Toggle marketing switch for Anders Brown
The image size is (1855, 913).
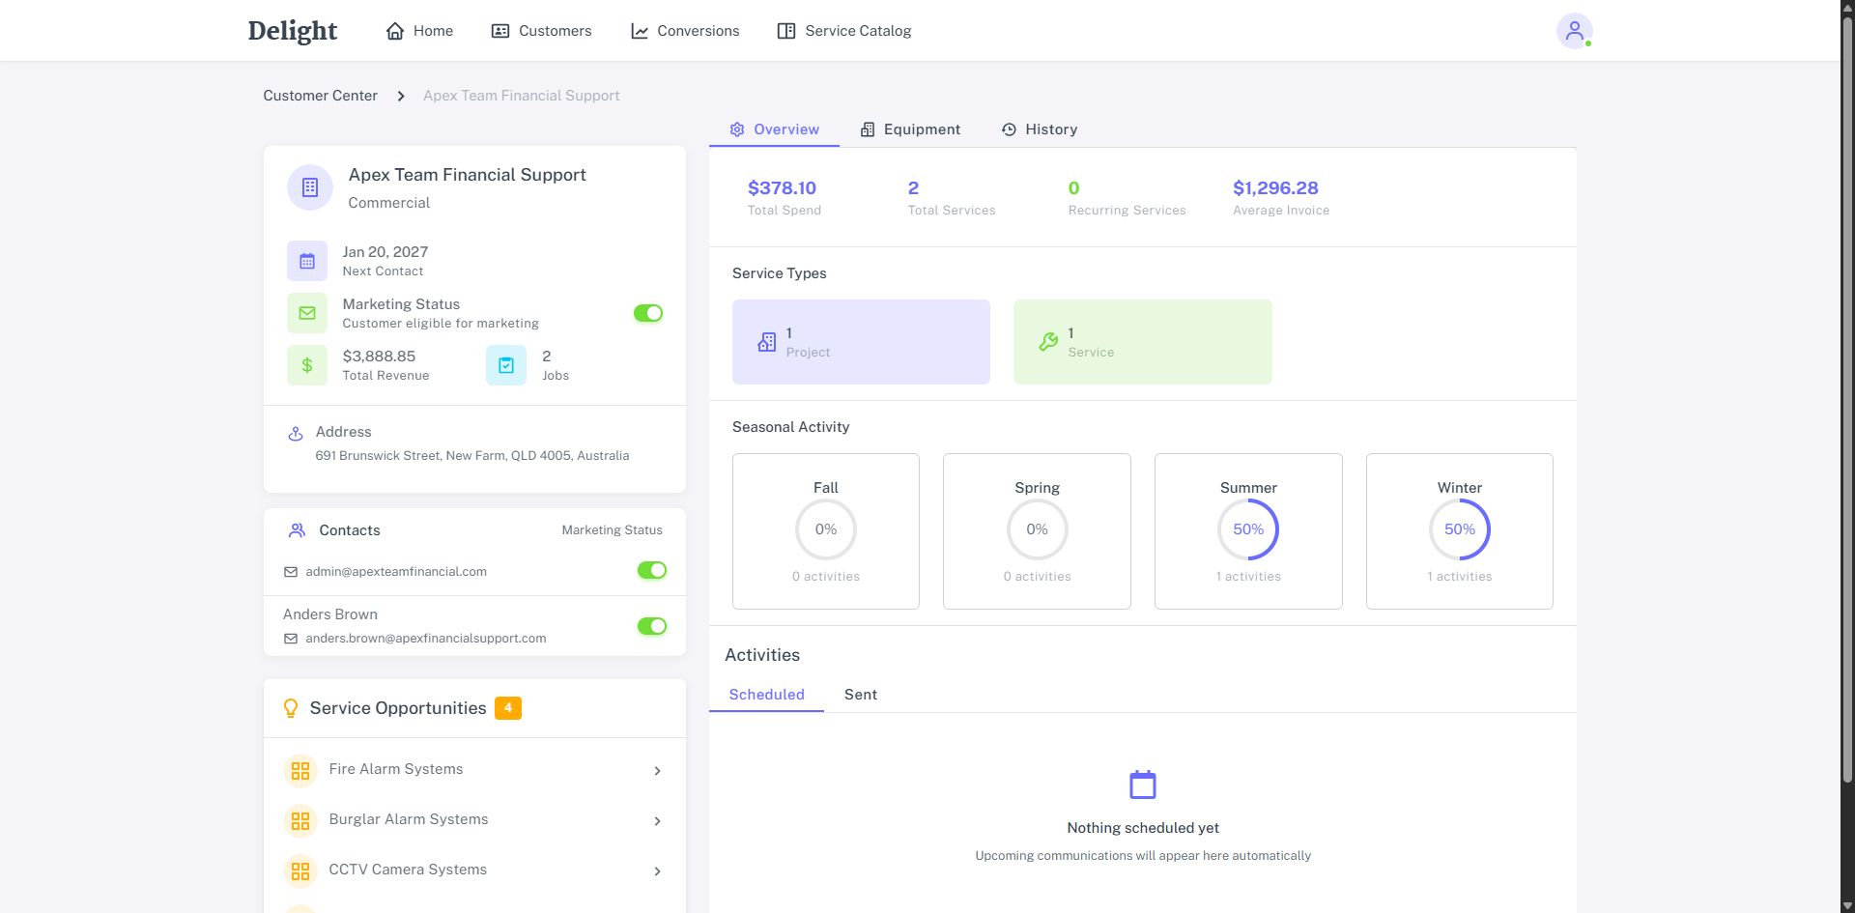(652, 626)
